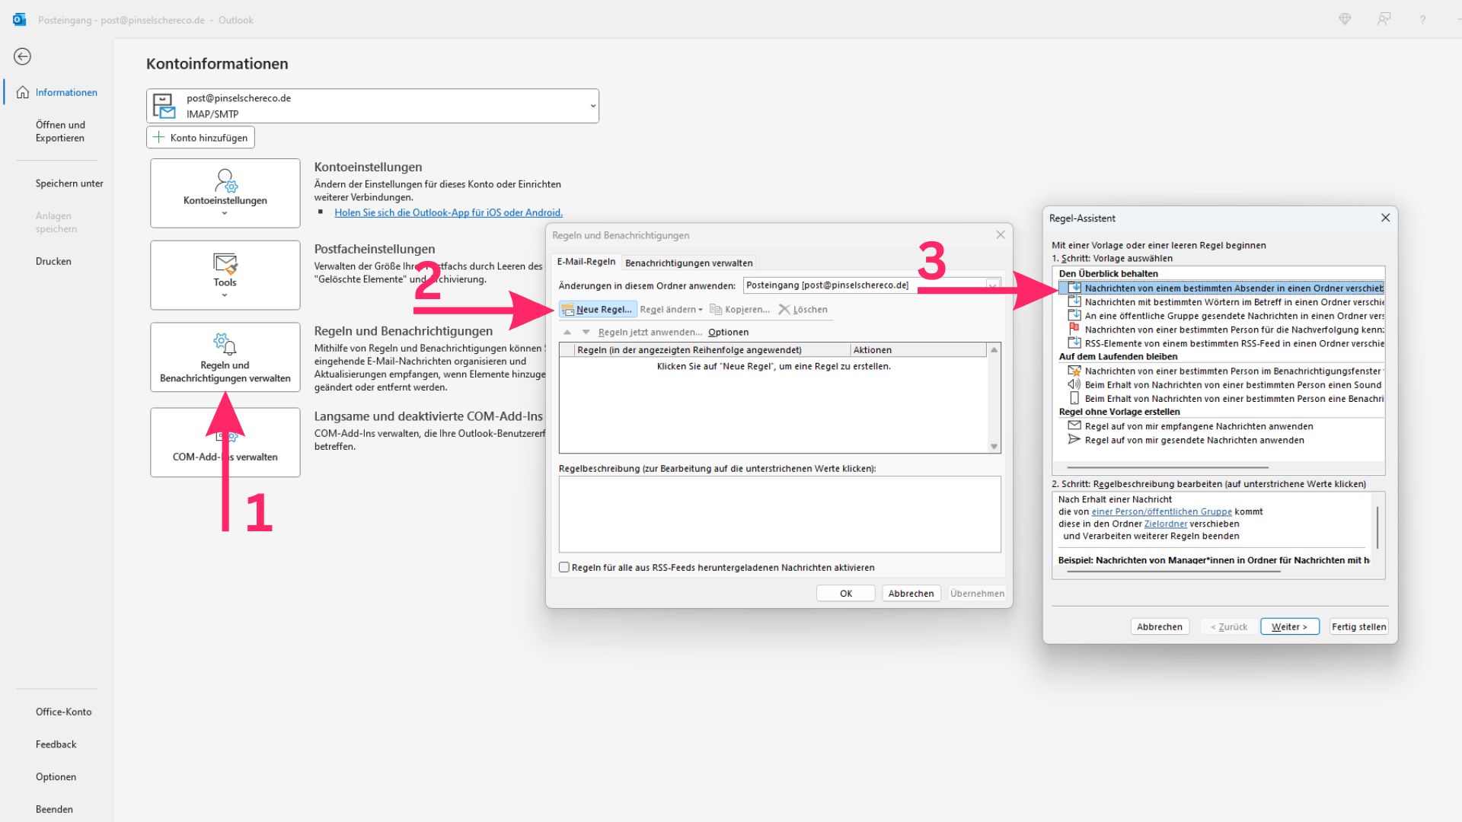Viewport: 1462px width, 822px height.
Task: Click inside the Regelbeschreibung text box
Action: pyautogui.click(x=780, y=515)
